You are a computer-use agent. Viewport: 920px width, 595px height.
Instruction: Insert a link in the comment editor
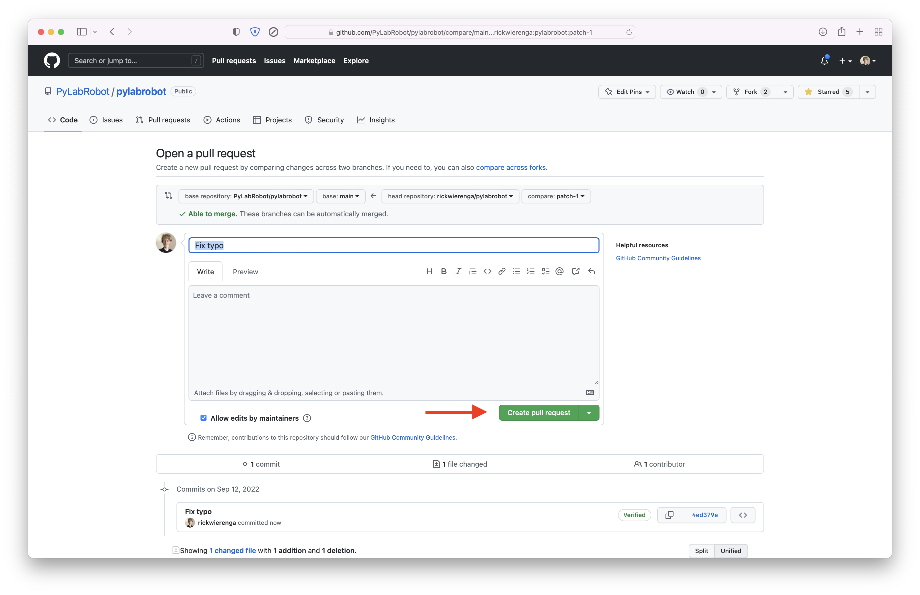coord(501,272)
